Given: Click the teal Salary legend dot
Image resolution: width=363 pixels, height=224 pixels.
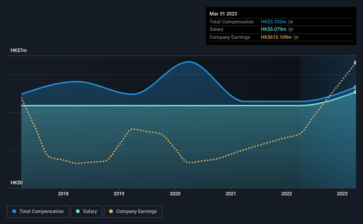Looking at the screenshot, I should coord(78,211).
